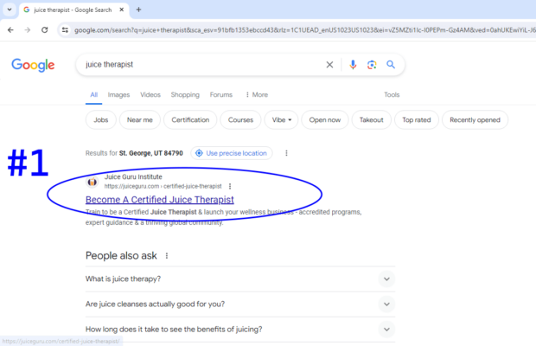
Task: Open the Vibe filter dropdown
Action: tap(281, 120)
